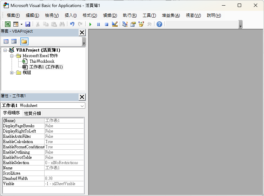Screen dimensions: 264x196
Task: Open the Project Explorer icon
Action: coord(125,24)
